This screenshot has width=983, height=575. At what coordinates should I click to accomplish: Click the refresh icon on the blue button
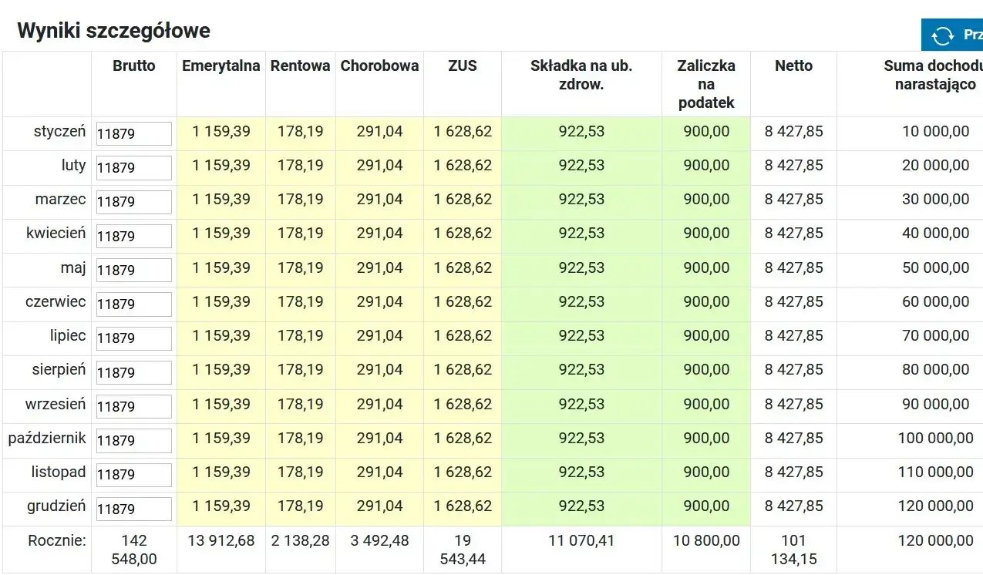pos(942,35)
